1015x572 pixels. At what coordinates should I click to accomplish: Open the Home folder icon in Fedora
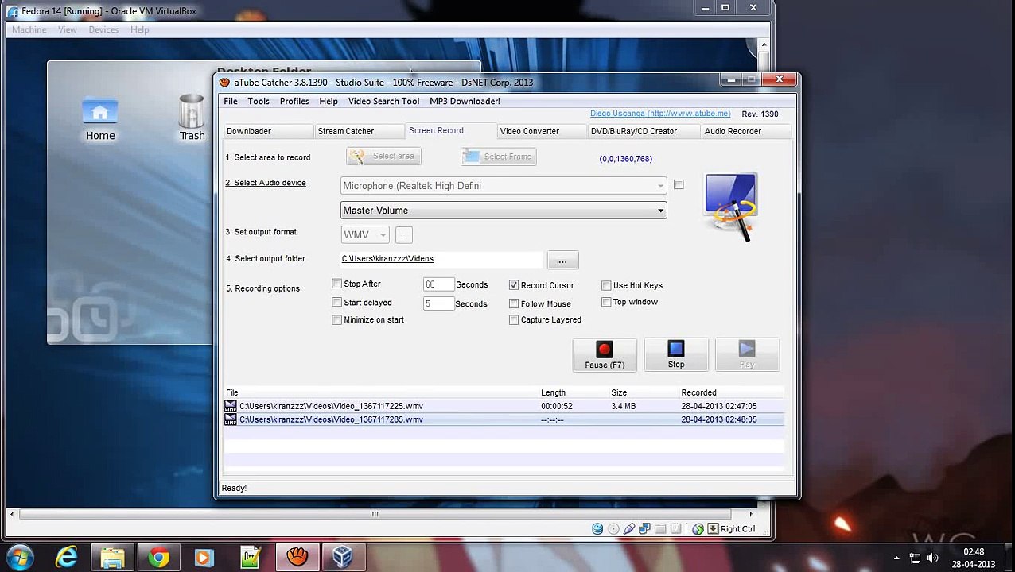[100, 120]
